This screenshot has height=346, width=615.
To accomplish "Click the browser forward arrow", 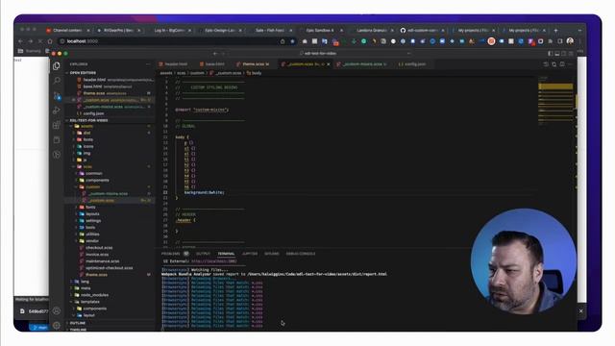I will pos(30,41).
